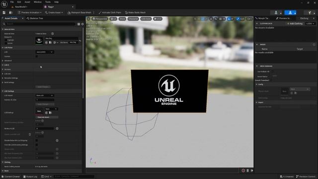The image size is (318, 179).
Task: Open the viewport hamburger options menu
Action: point(88,19)
